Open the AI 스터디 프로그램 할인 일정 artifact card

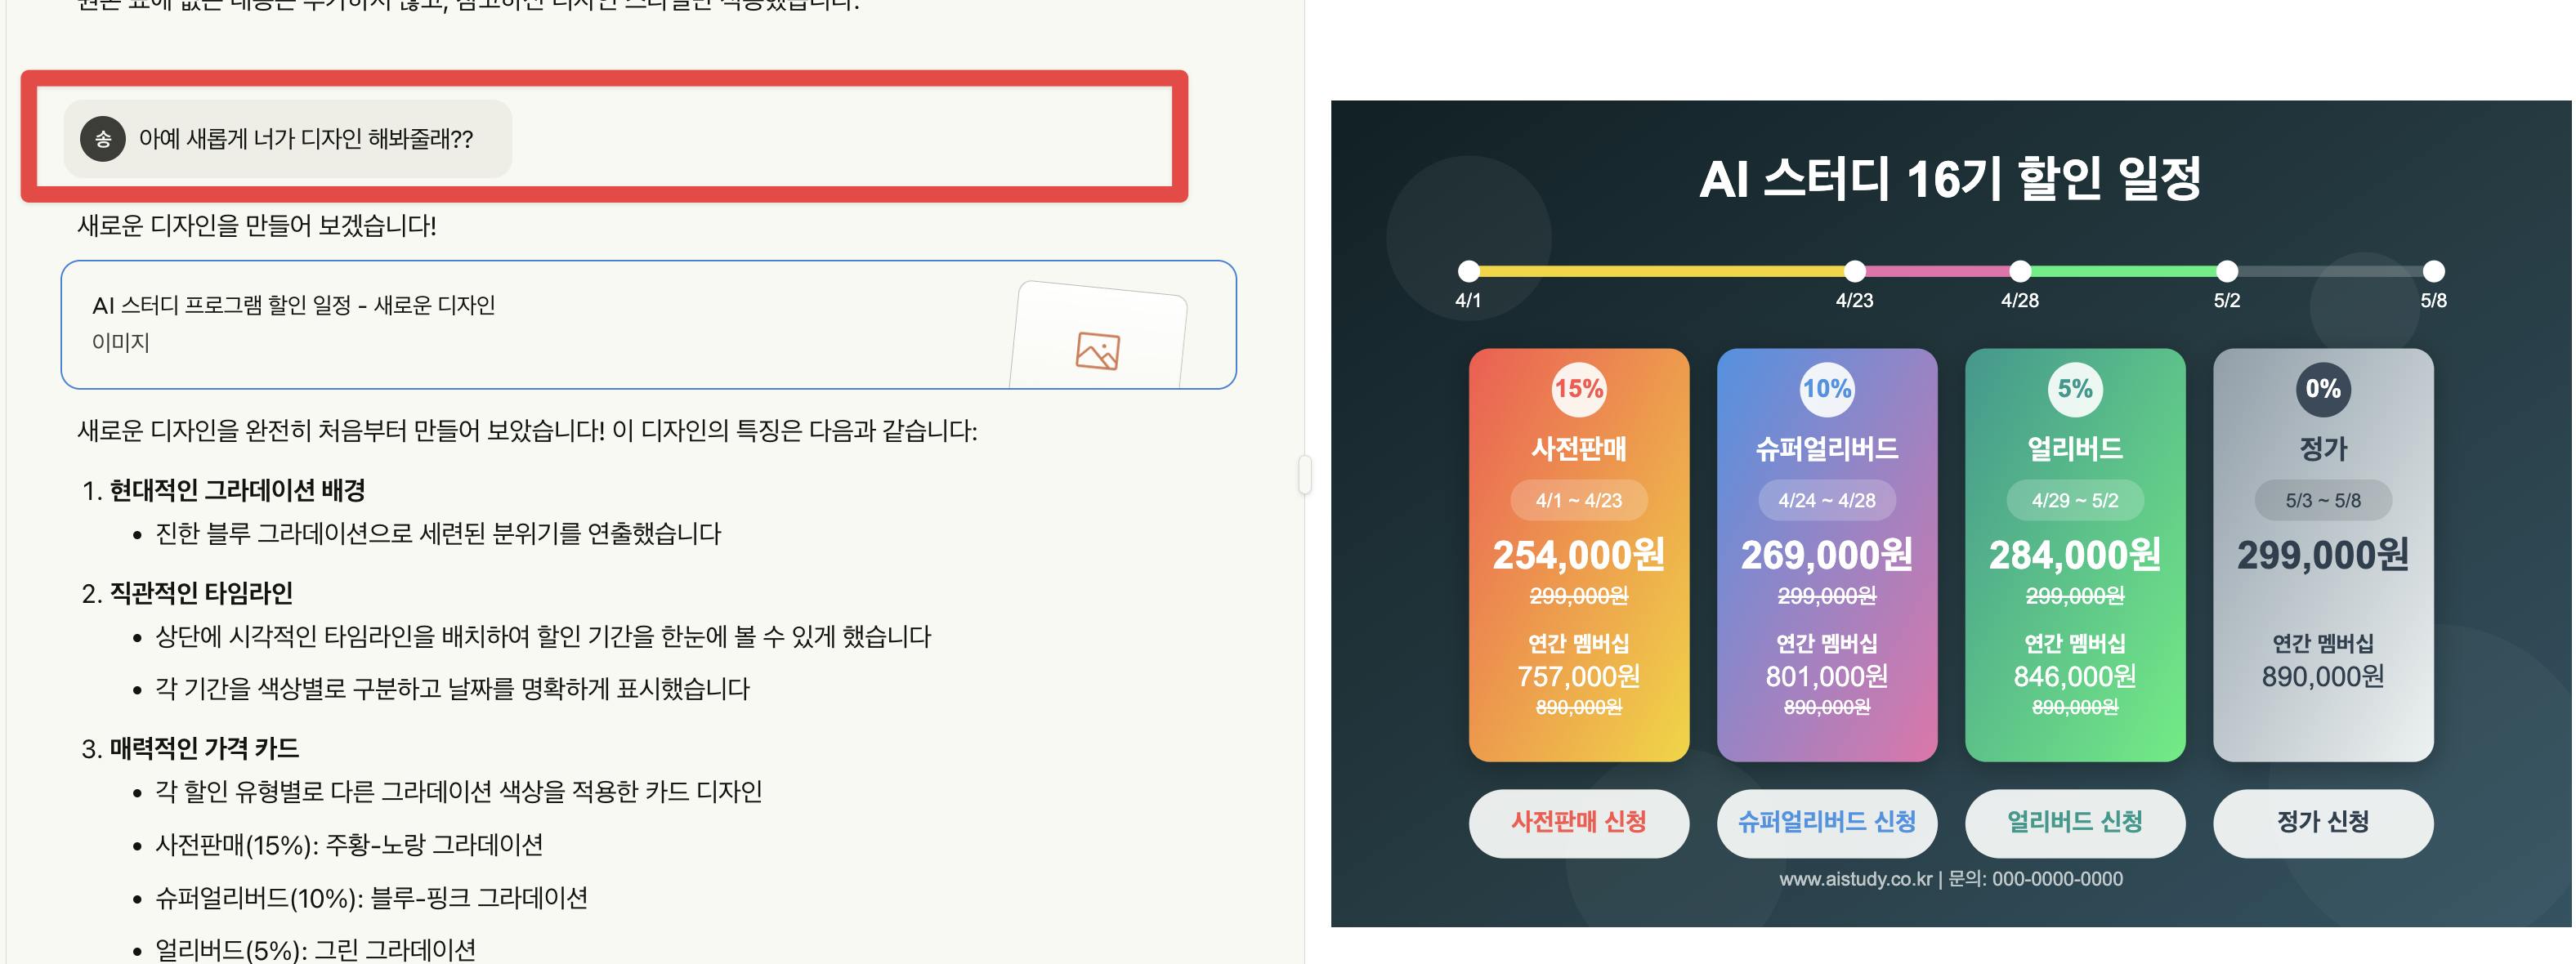[x=648, y=325]
